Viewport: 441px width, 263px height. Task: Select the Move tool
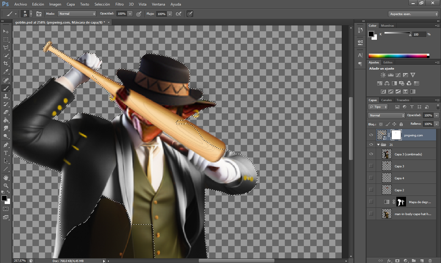(x=6, y=31)
